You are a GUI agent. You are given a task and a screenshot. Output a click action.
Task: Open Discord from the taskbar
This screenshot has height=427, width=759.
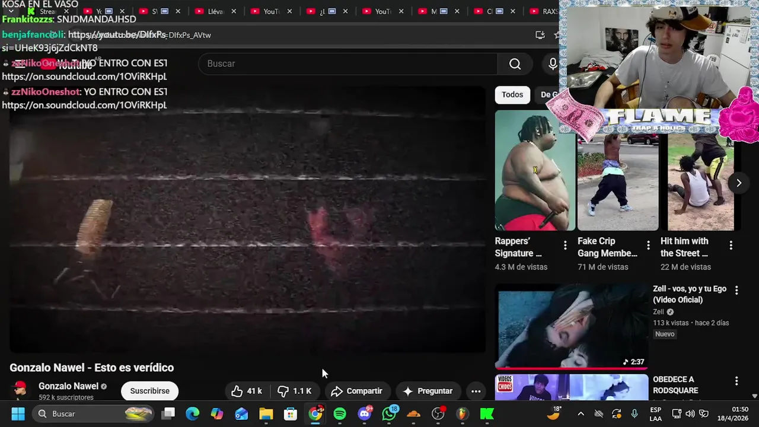click(365, 413)
